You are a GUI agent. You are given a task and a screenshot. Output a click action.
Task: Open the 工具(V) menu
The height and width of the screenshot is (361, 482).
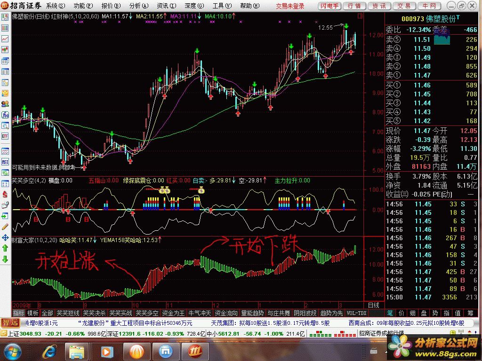(x=222, y=6)
